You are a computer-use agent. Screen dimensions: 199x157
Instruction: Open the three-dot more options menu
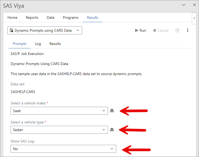188,30
